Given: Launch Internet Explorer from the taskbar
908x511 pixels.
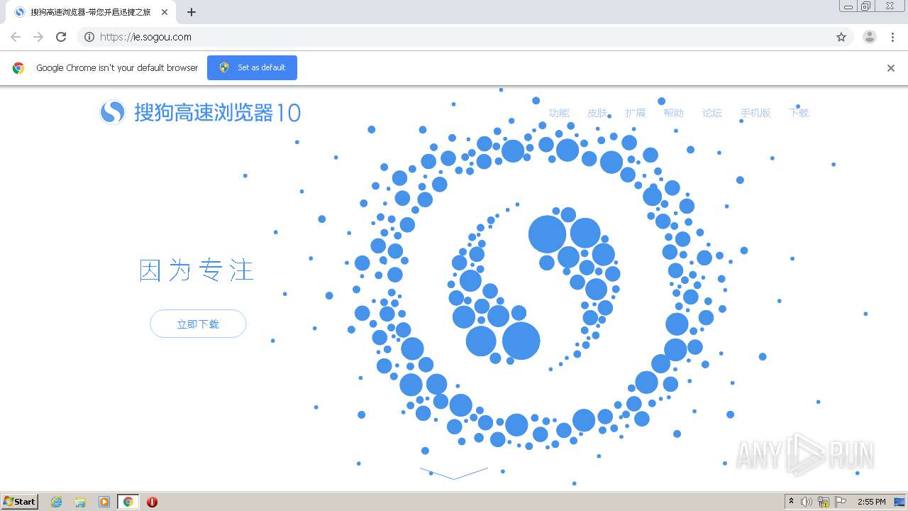Looking at the screenshot, I should coord(57,502).
